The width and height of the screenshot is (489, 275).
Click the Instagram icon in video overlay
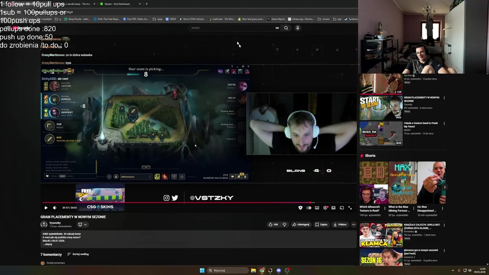pos(166,198)
